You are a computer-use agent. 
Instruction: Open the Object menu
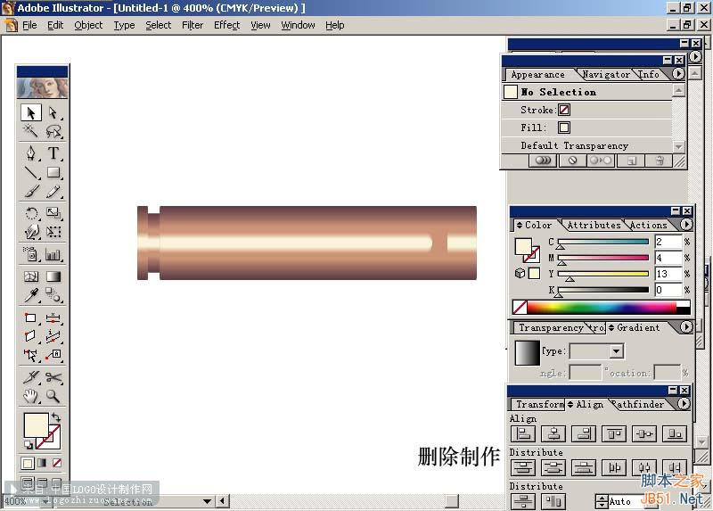click(x=88, y=26)
